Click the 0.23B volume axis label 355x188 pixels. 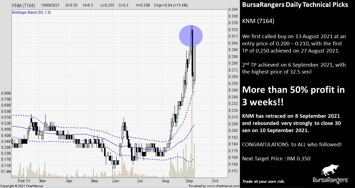point(6,153)
